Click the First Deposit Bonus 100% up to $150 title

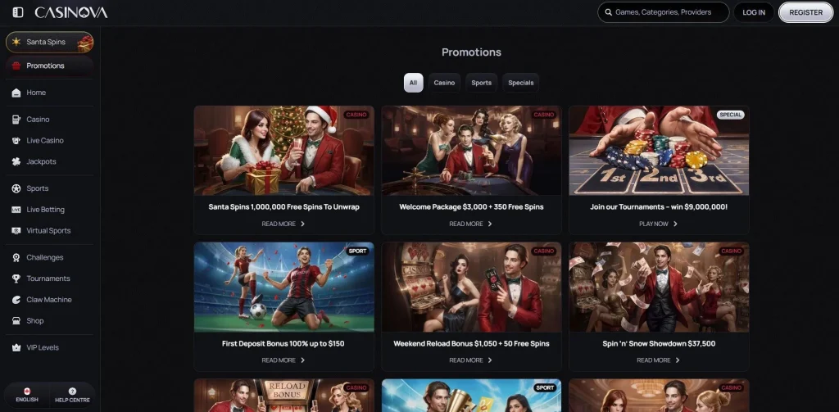click(283, 343)
